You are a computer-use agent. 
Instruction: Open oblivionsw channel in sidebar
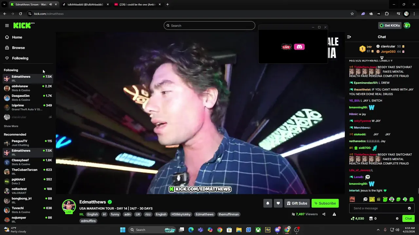(28, 88)
